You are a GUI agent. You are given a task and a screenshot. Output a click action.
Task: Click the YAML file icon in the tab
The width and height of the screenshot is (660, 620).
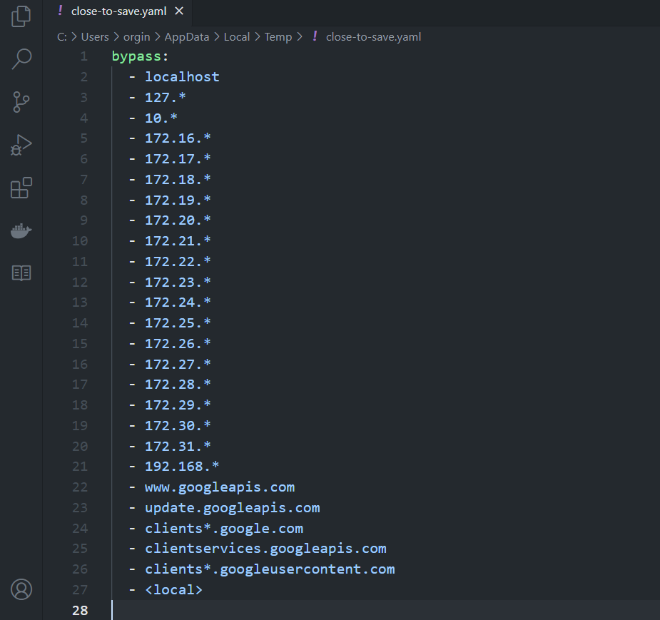[60, 11]
